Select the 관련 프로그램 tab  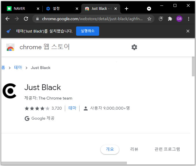[x=167, y=149]
